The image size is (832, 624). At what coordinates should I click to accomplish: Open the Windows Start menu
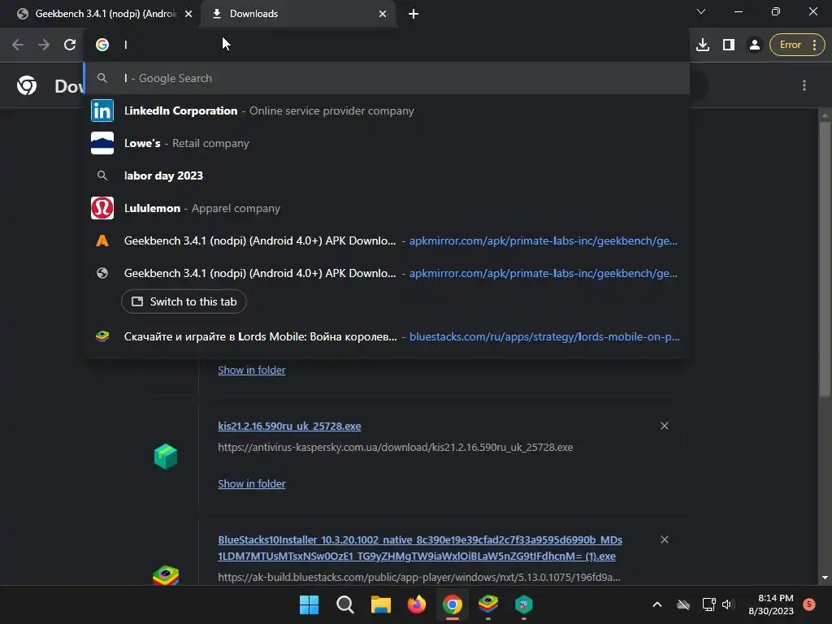309,604
